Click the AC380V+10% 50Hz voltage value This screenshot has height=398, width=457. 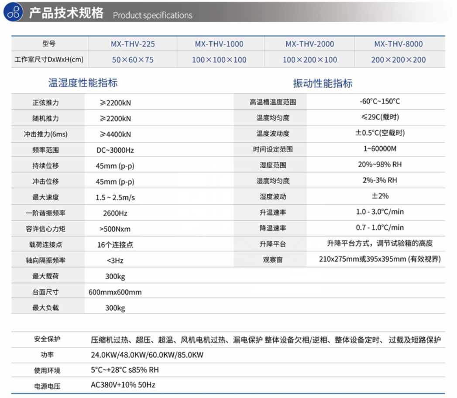click(123, 385)
